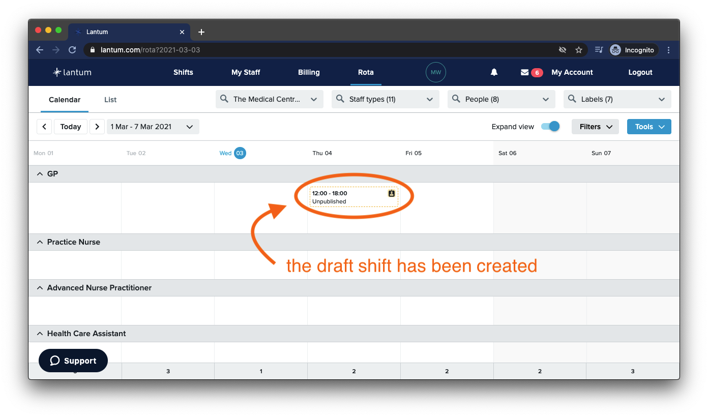Viewport: 708px width, 417px height.
Task: Open the notifications bell
Action: tap(494, 72)
